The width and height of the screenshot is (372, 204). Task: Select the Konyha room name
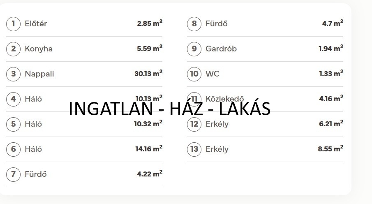[39, 49]
